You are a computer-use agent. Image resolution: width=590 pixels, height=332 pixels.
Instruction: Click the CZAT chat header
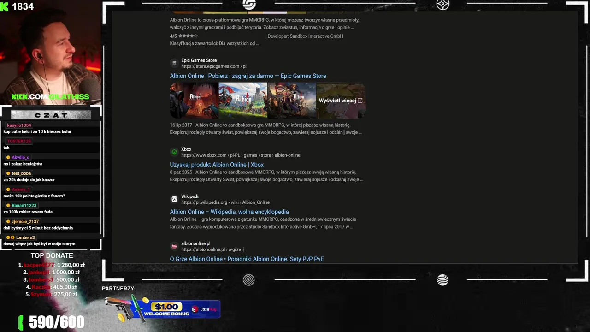[x=51, y=115]
